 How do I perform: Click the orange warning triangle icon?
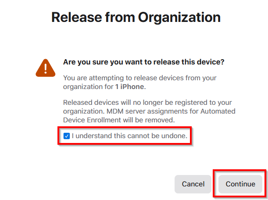point(46,68)
